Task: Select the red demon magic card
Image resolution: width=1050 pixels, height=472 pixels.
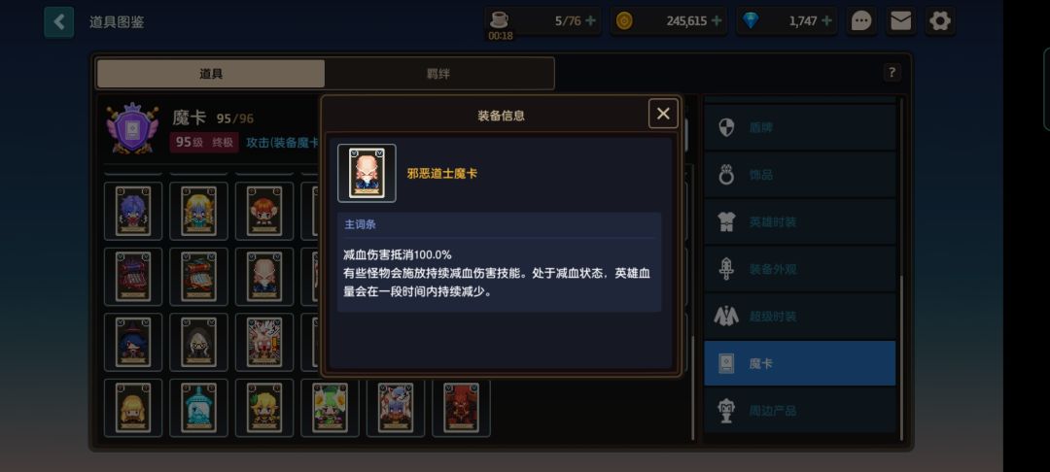Action: (462, 408)
